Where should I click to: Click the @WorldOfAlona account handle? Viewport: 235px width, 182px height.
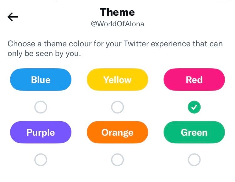tap(118, 24)
